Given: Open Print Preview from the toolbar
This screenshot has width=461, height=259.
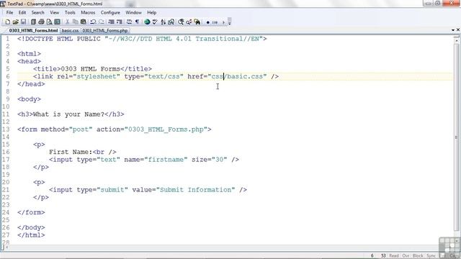Looking at the screenshot, I should coord(49,22).
